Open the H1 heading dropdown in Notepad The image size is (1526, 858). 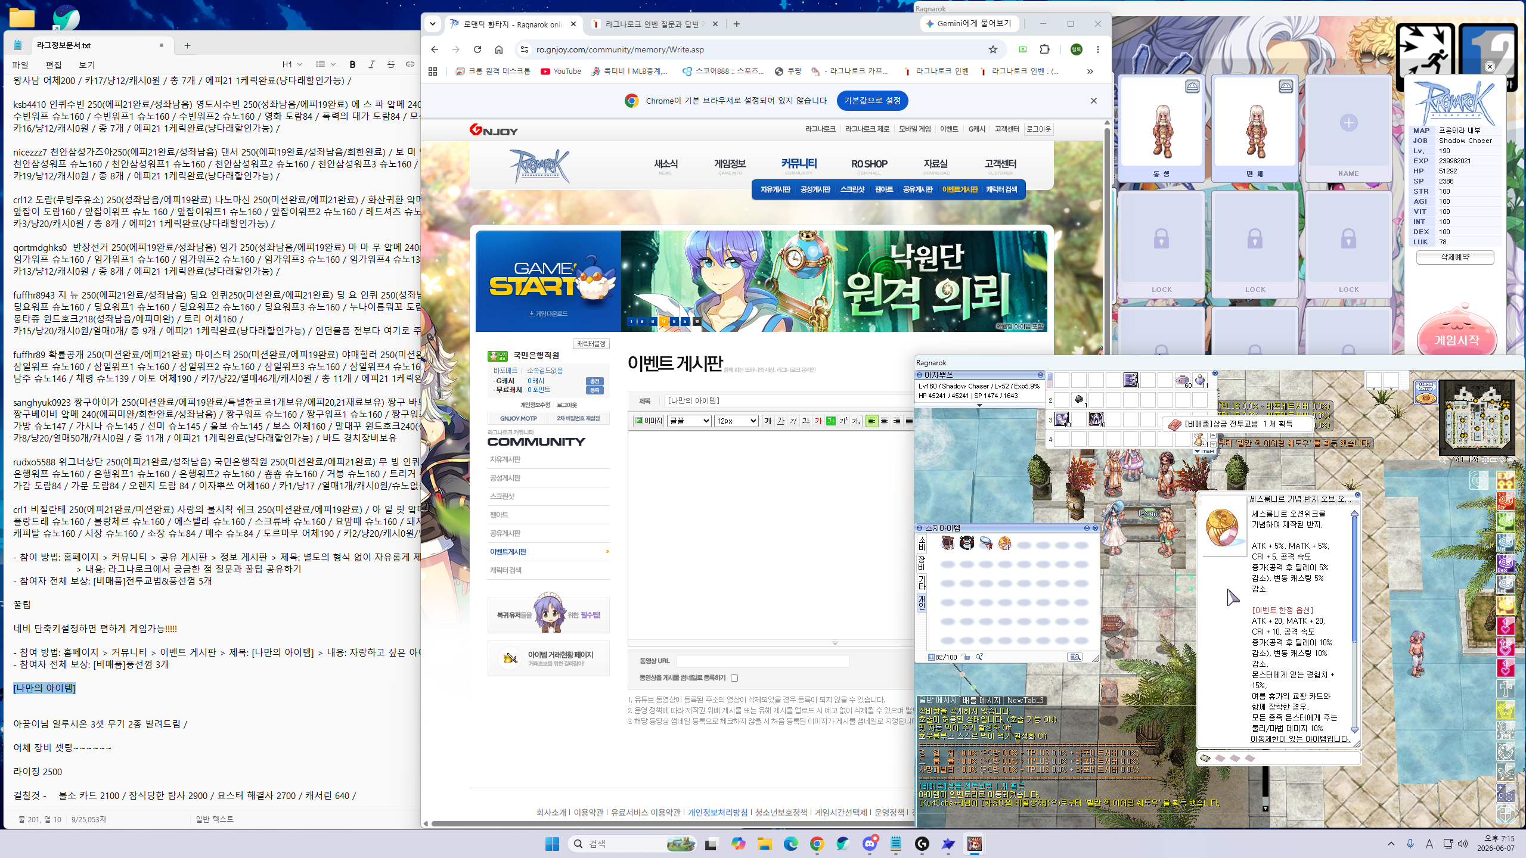292,64
